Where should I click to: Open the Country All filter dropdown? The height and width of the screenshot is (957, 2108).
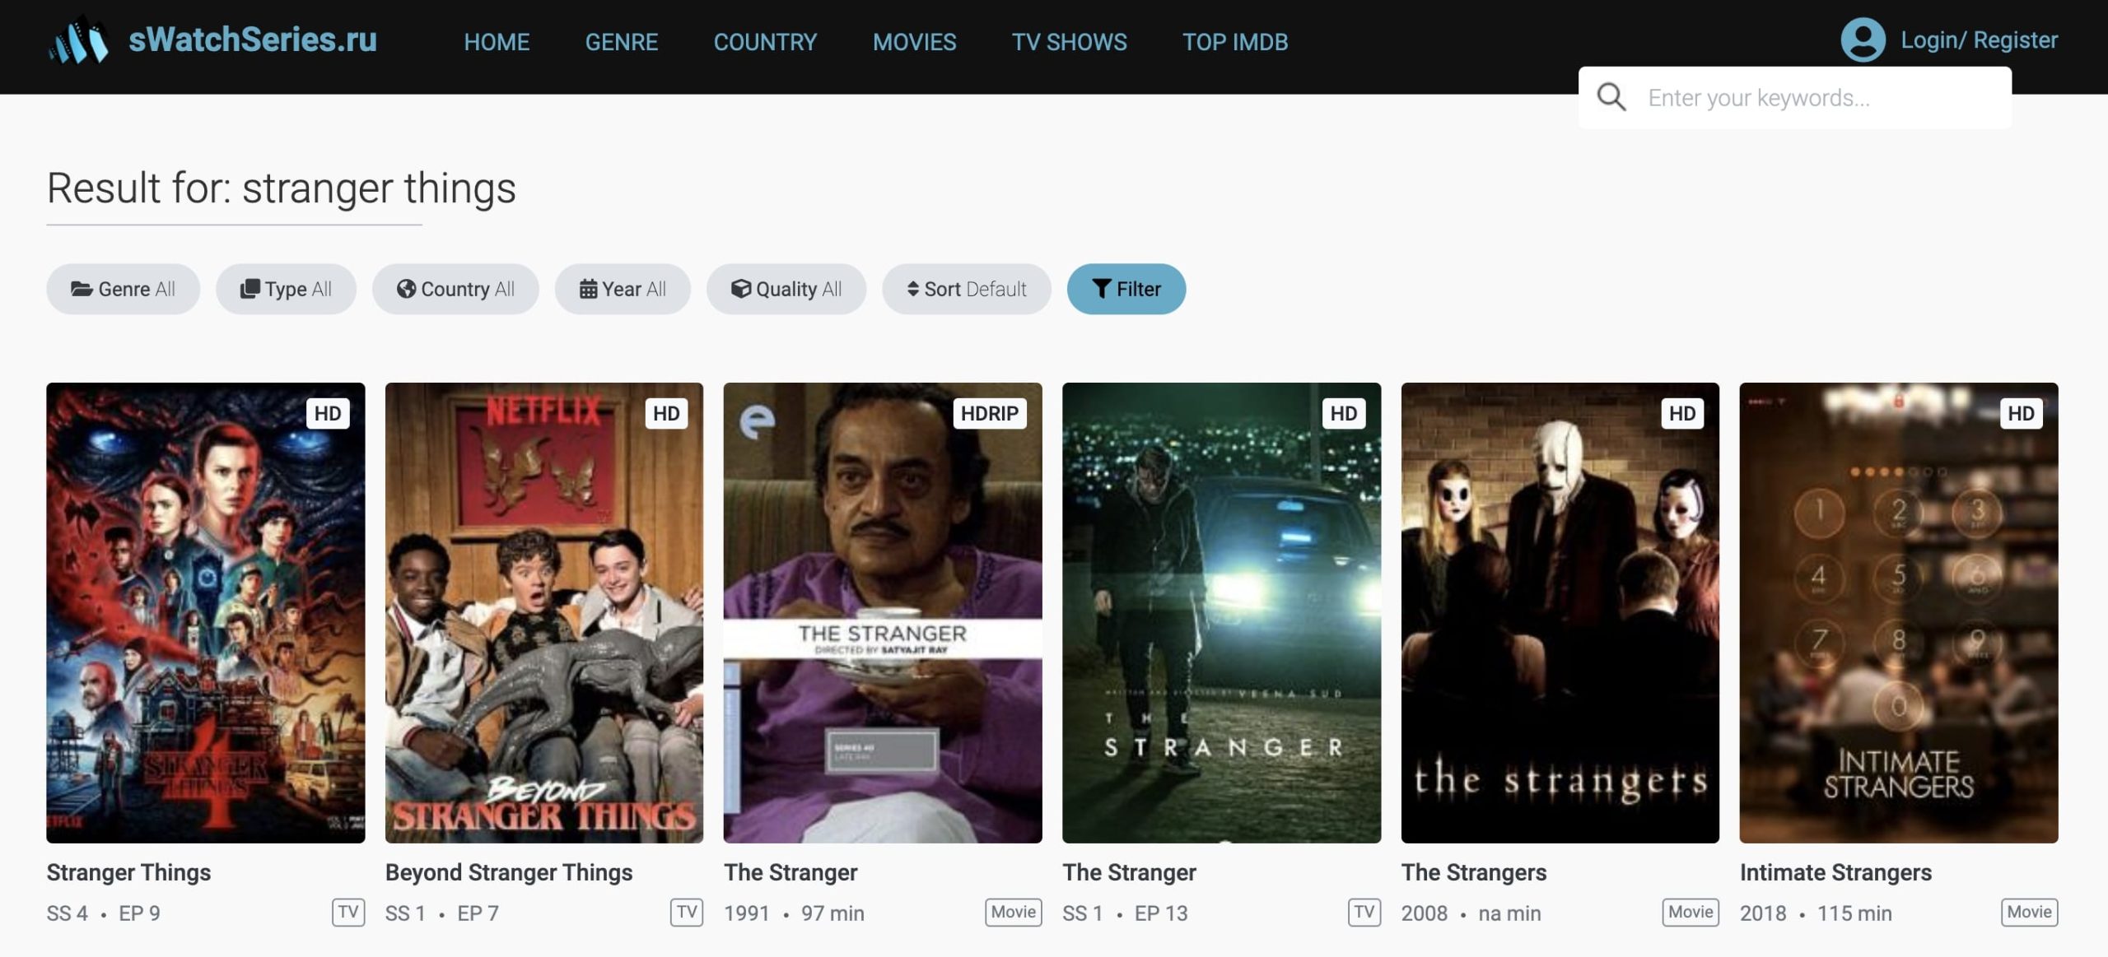click(x=455, y=289)
